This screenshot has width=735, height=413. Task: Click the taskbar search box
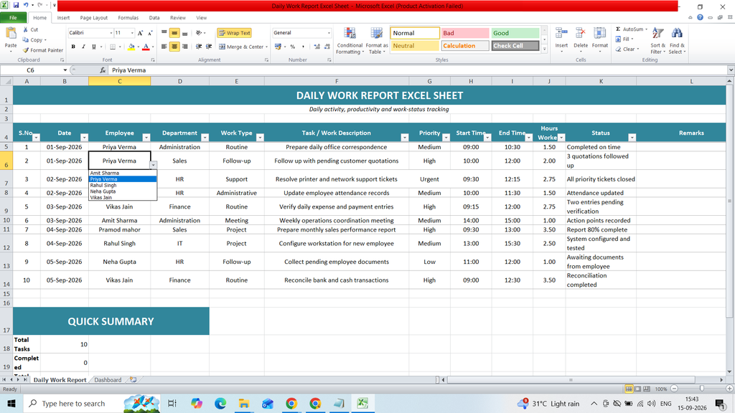coord(91,403)
